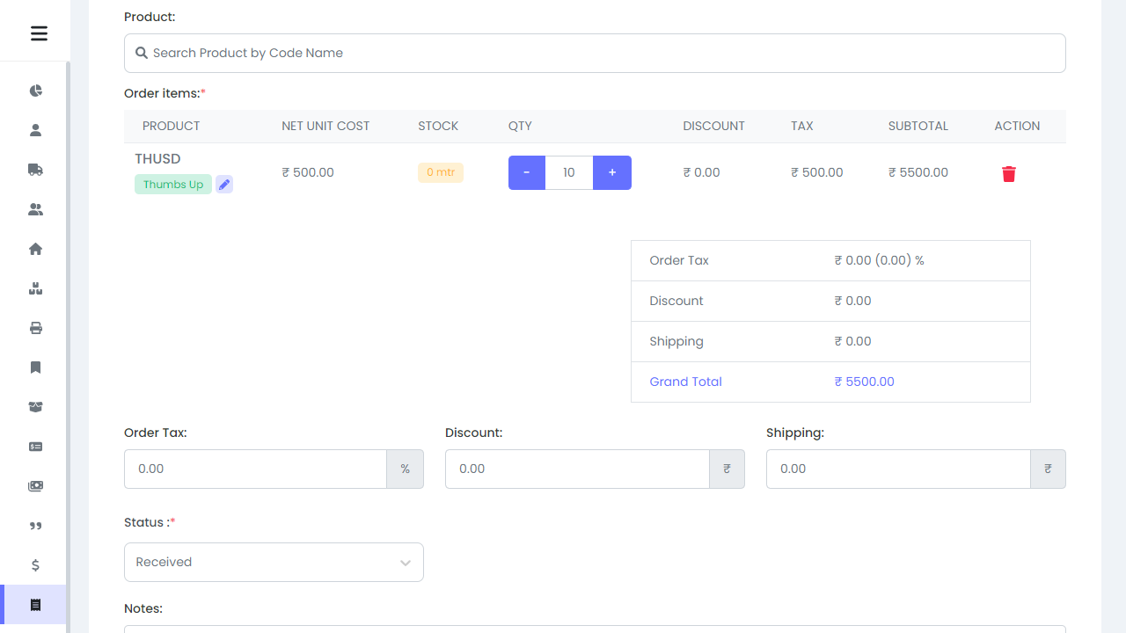1126x633 pixels.
Task: Increase THUSD quantity with plus button
Action: click(x=612, y=172)
